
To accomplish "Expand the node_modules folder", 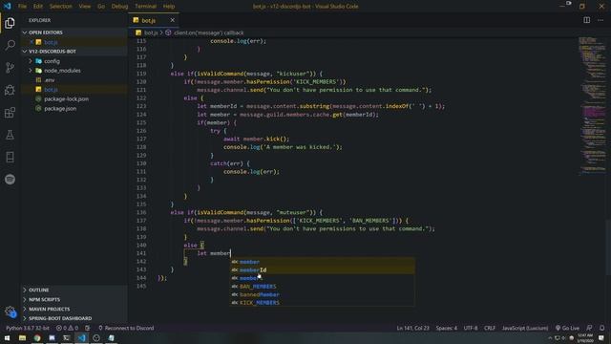I will (x=74, y=71).
